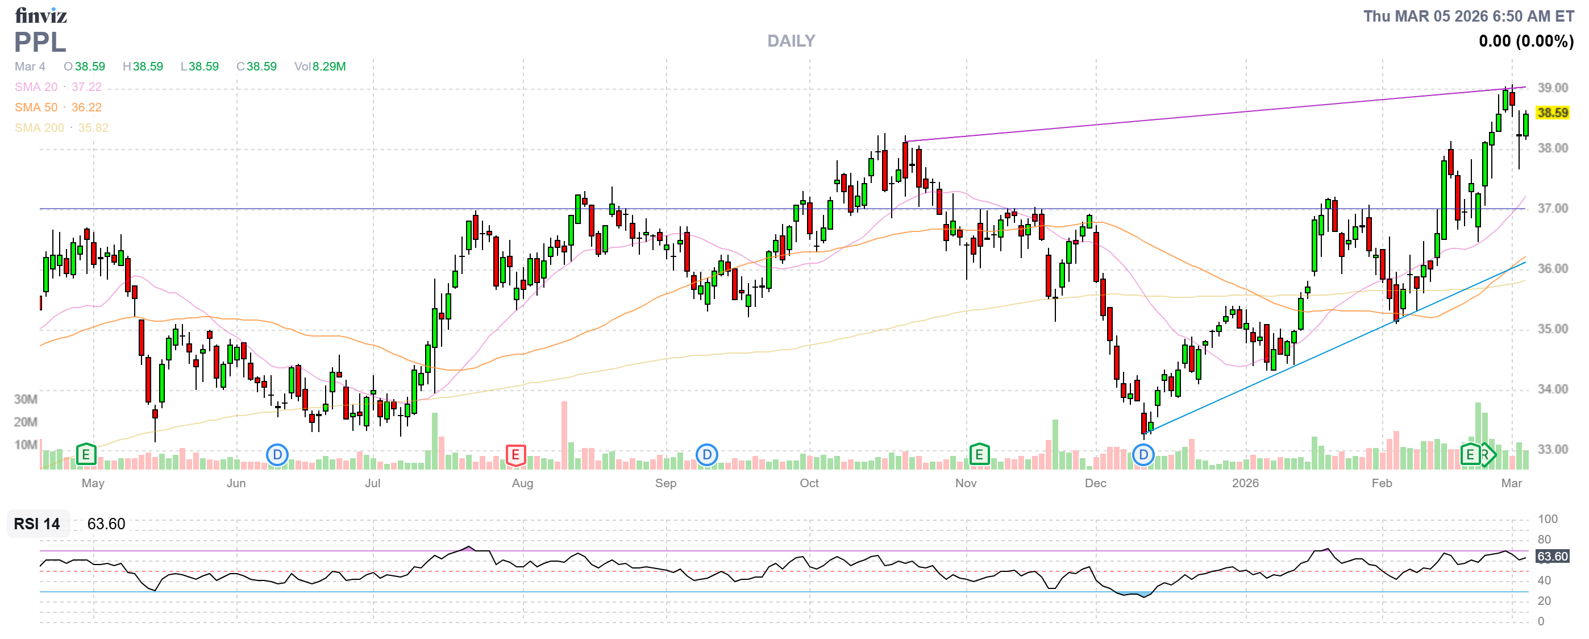Click the SMA 200 indicator label
Viewport: 1589px width, 639px height.
[x=39, y=128]
